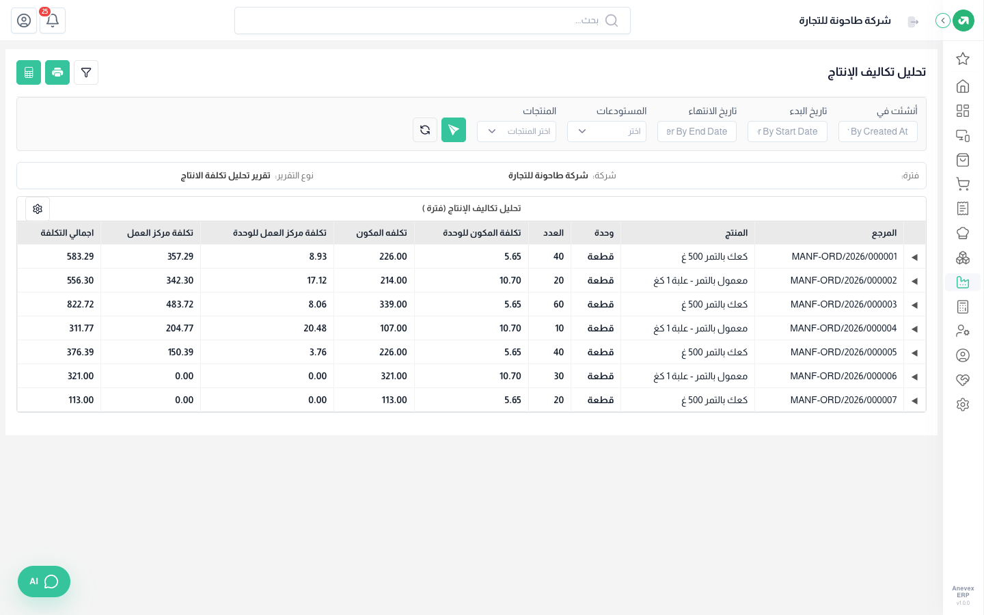
Task: Expand row MANF-ORD/2026/000007
Action: tap(914, 400)
